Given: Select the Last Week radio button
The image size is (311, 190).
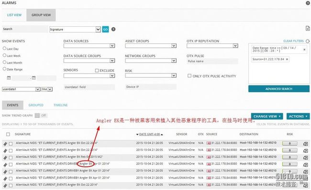Looking at the screenshot, I should click(4, 55).
